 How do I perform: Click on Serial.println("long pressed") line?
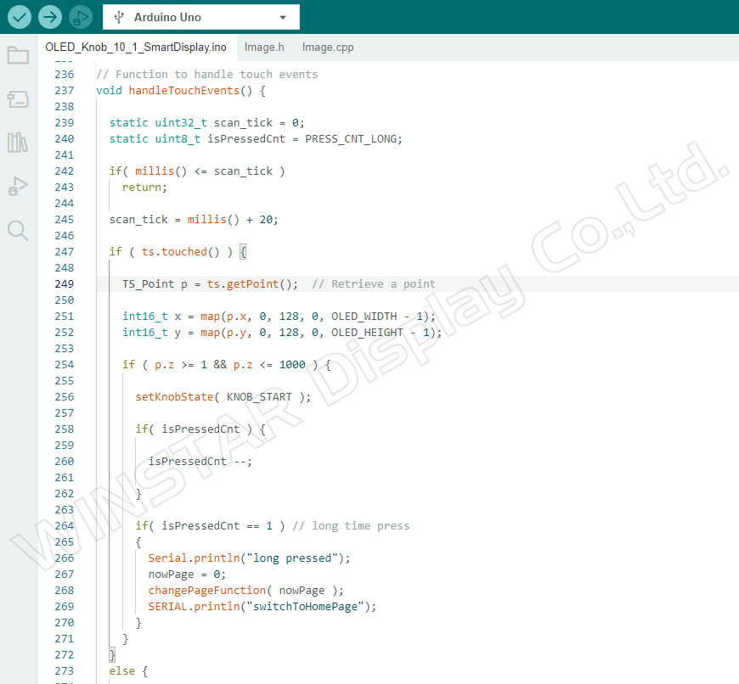tap(250, 558)
